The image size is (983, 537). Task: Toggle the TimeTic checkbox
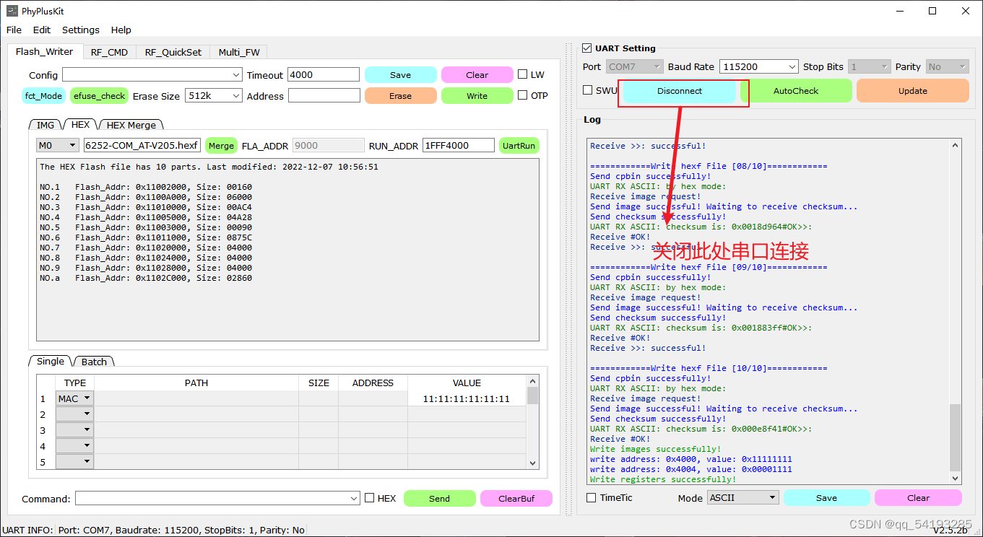tap(592, 497)
